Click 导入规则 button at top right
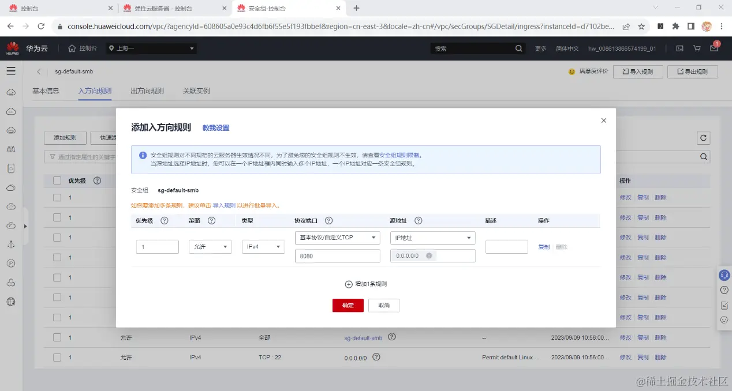The width and height of the screenshot is (732, 391). click(638, 72)
